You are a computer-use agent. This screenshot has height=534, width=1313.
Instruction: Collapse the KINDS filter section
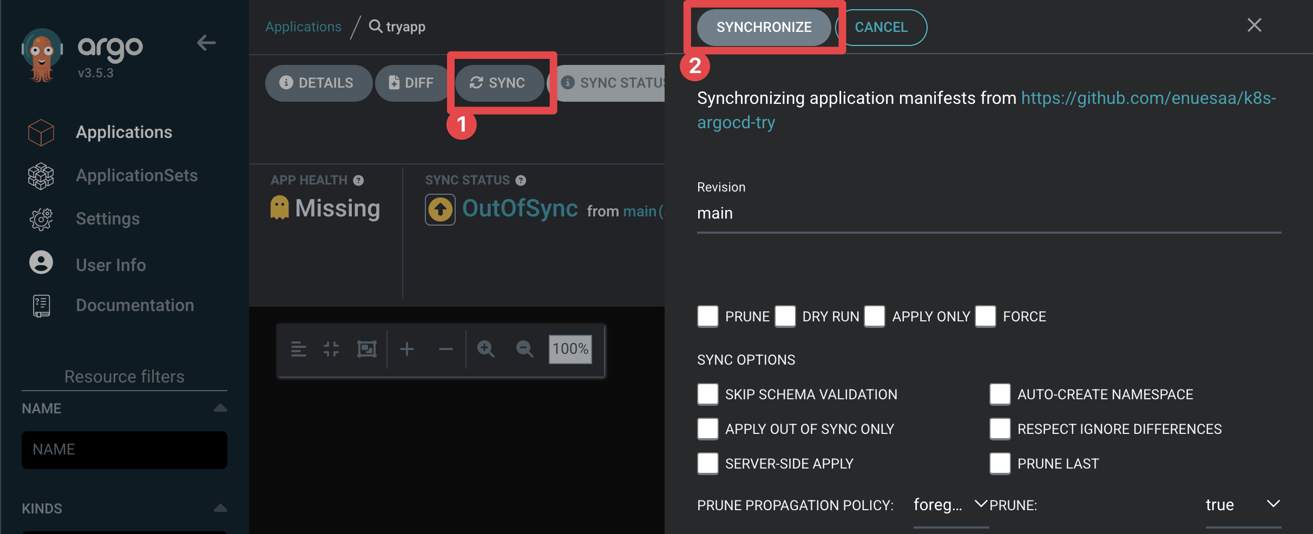point(220,508)
